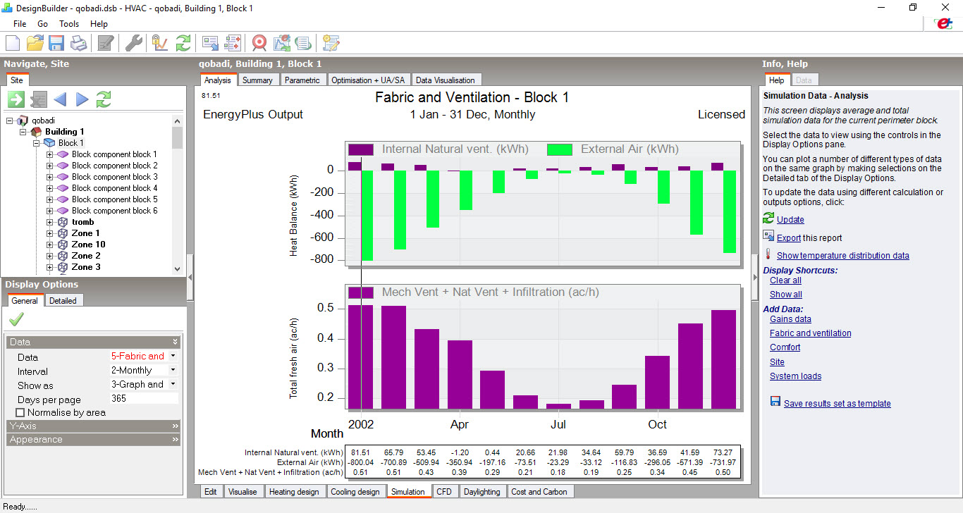Click the green arrow icon in Site navigator
The width and height of the screenshot is (963, 513).
point(16,99)
